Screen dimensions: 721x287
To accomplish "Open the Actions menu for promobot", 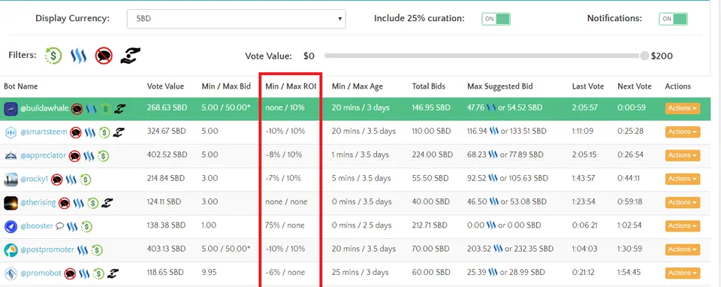I will coord(683,273).
